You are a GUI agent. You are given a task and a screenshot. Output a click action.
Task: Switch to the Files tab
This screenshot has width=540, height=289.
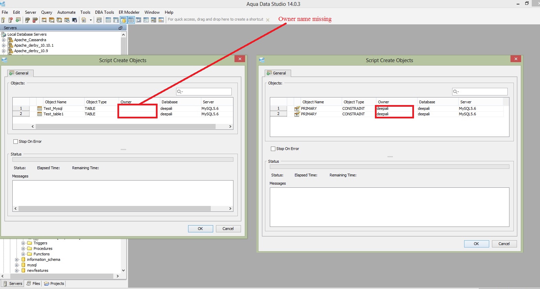pyautogui.click(x=33, y=284)
